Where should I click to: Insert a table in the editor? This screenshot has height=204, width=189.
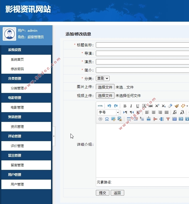(x=129, y=119)
